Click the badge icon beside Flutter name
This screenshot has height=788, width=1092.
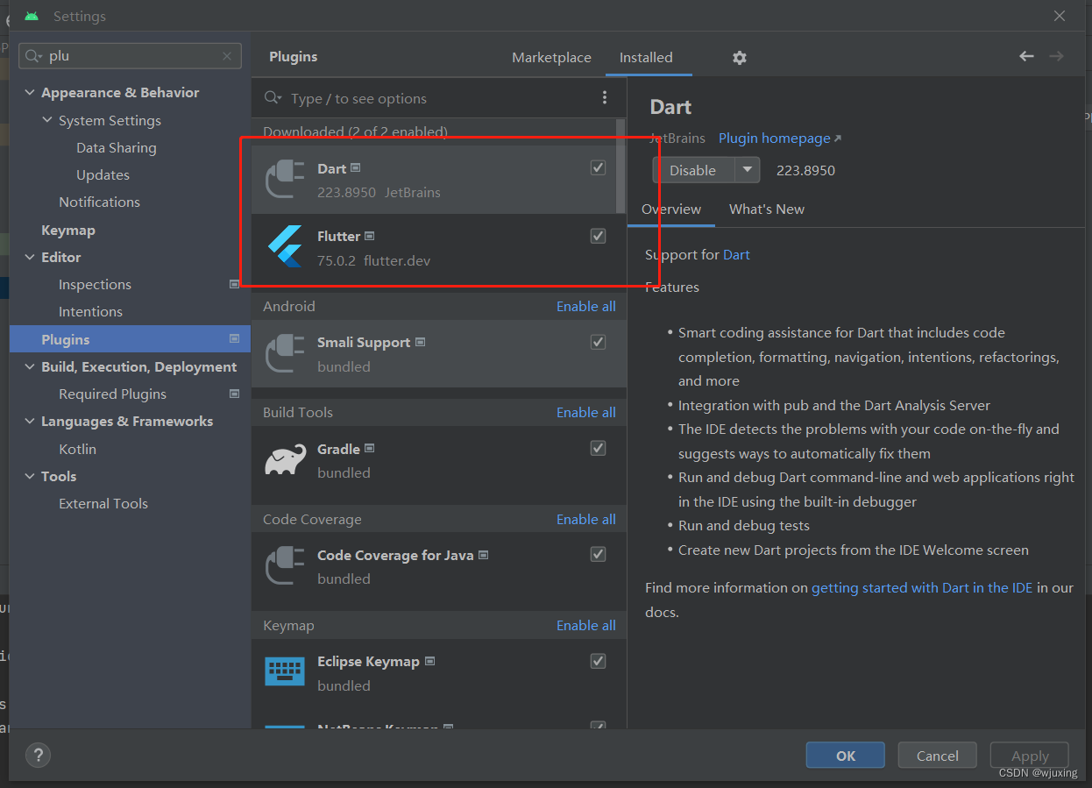point(369,236)
